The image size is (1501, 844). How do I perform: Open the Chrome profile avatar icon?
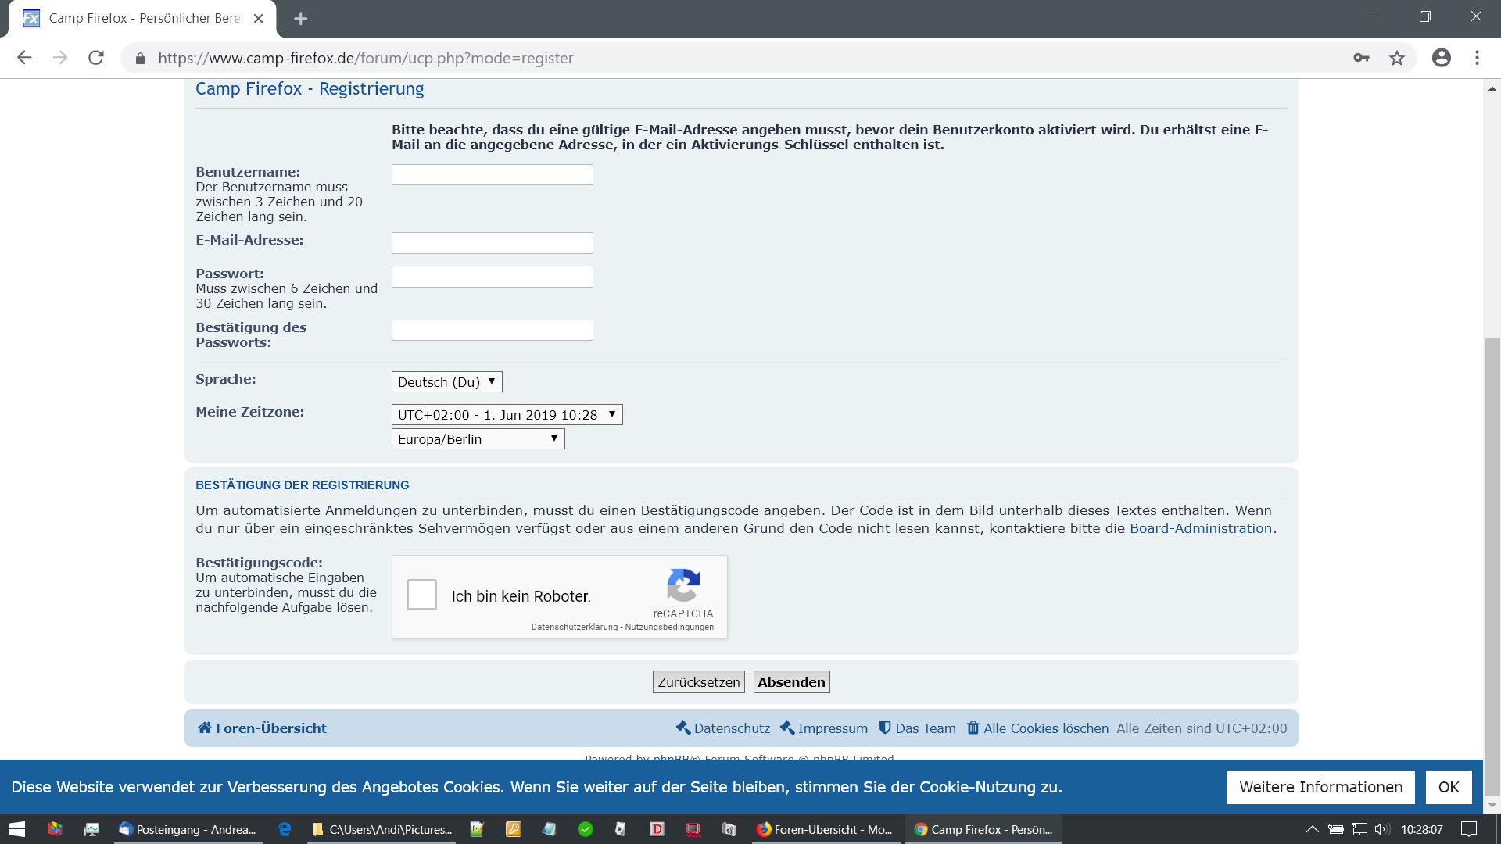pyautogui.click(x=1441, y=58)
